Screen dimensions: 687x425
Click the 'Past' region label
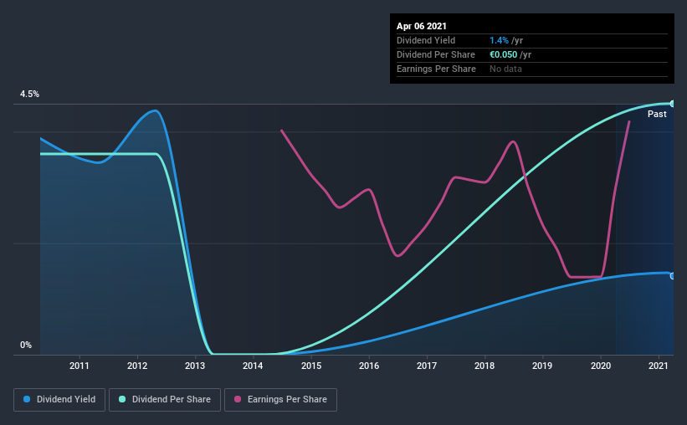pos(657,114)
